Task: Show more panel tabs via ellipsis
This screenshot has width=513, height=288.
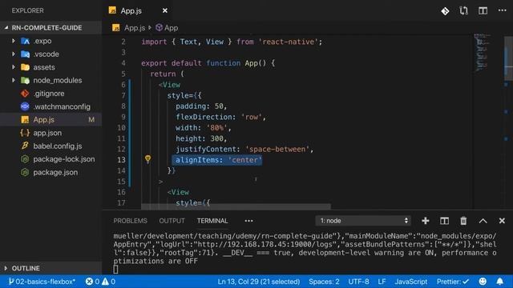Action: (x=248, y=221)
